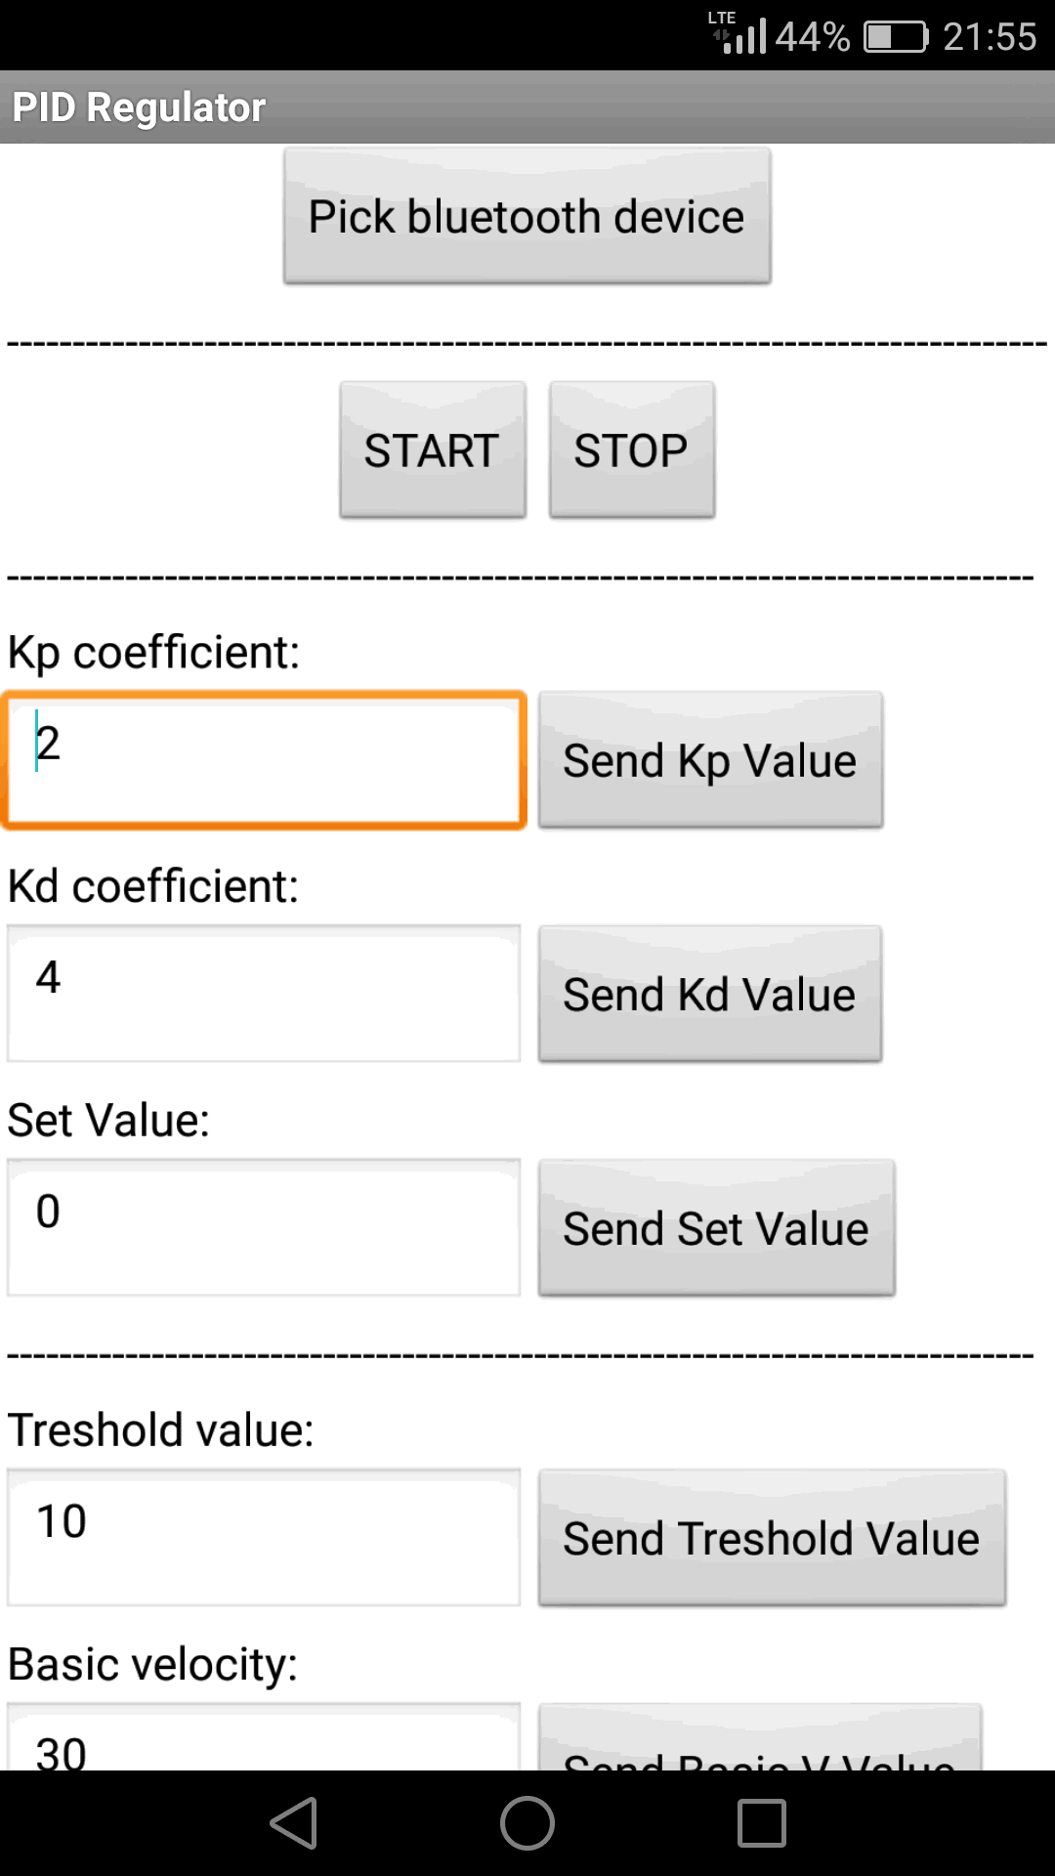Screen dimensions: 1055x1876
Task: Select the Set Value input box
Action: click(264, 1228)
